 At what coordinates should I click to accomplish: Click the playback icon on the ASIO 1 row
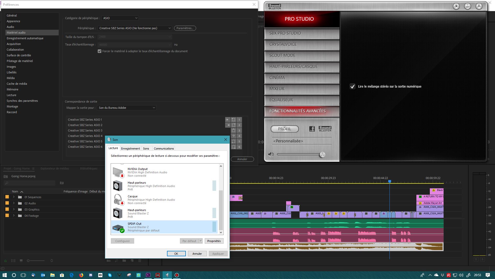(228, 120)
